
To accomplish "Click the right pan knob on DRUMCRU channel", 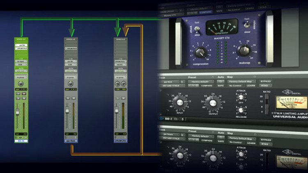I will [124, 84].
